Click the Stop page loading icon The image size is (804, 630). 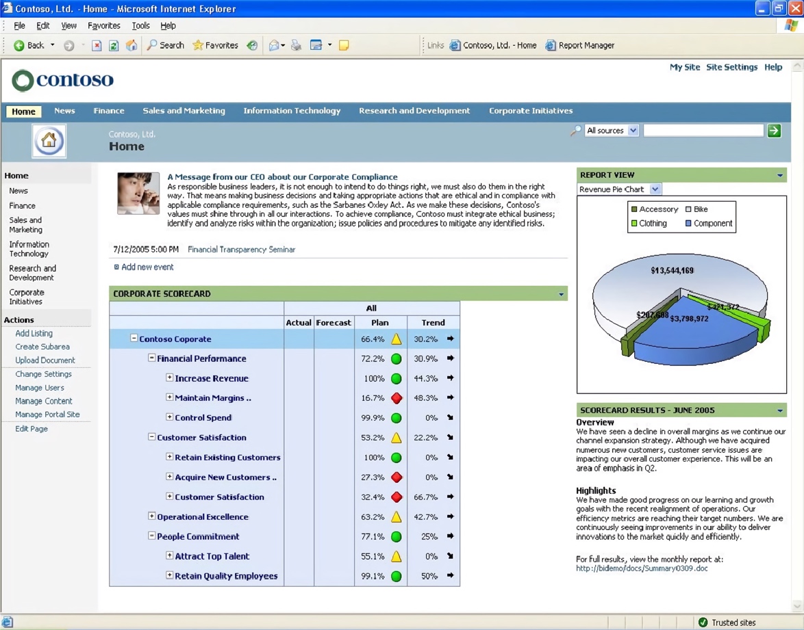click(97, 46)
